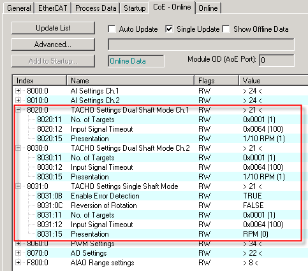
Task: Switch to the EtherCAT tab
Action: (x=52, y=8)
